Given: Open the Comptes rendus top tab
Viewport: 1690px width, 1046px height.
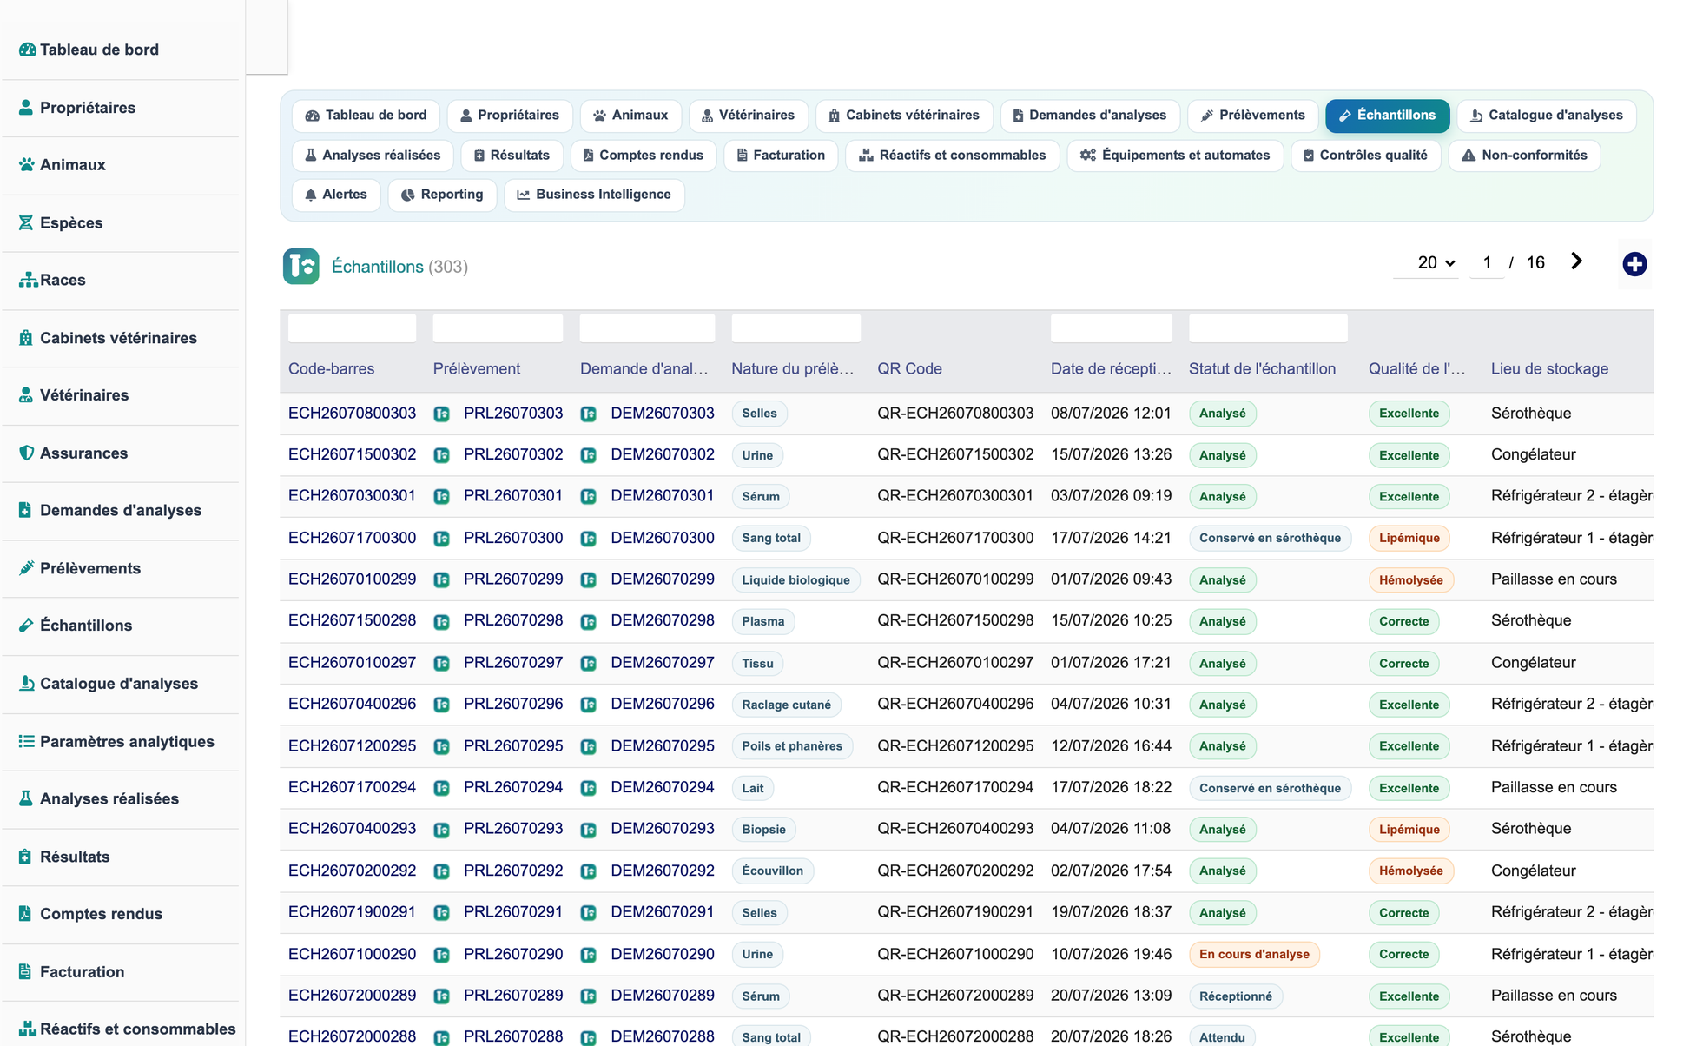Looking at the screenshot, I should click(643, 156).
